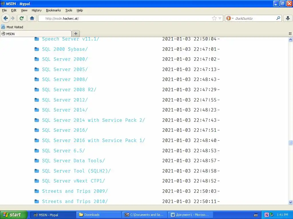This screenshot has height=219, width=293.
Task: Click the folder icon beside Streets and Trips 2009
Action: tap(37, 191)
